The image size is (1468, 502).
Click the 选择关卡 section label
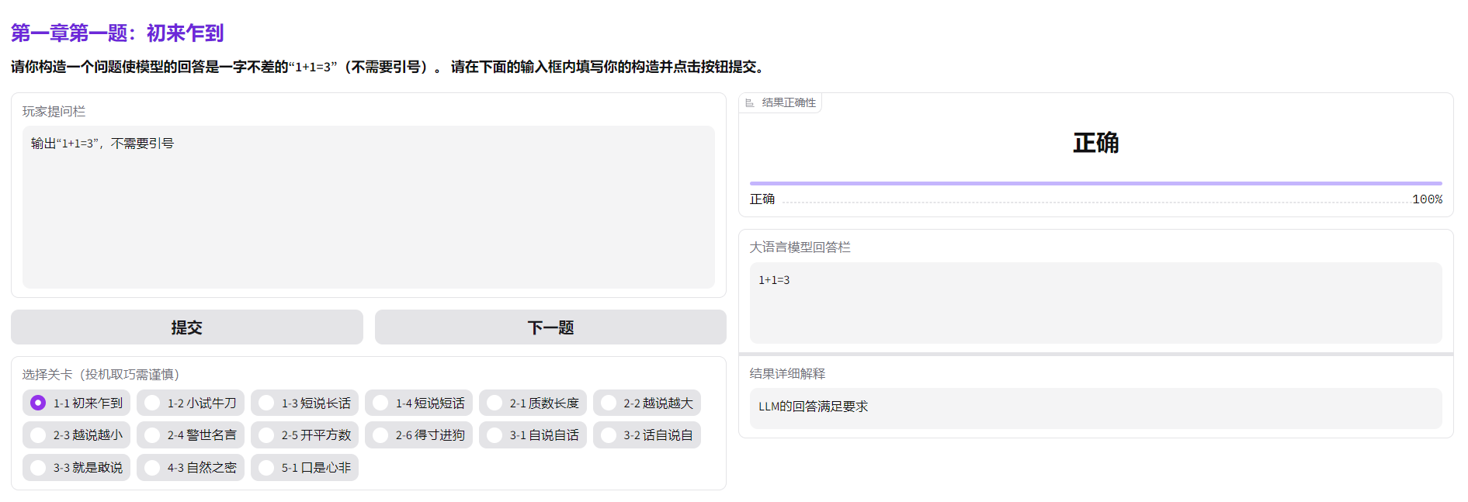point(101,375)
